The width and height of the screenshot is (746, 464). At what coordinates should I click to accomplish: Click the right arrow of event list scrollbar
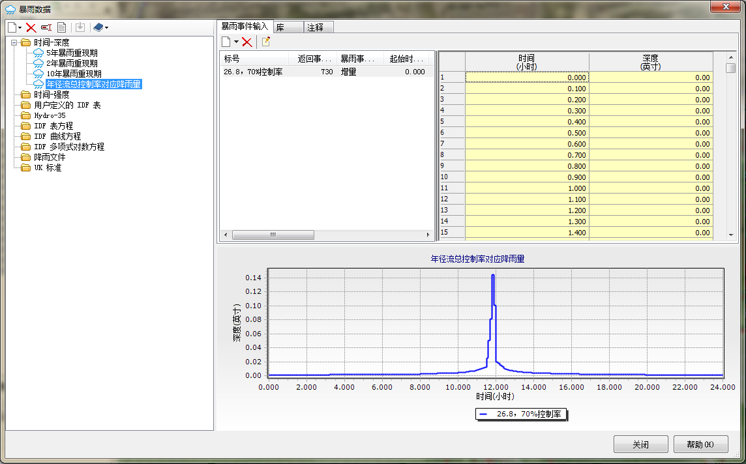(428, 235)
